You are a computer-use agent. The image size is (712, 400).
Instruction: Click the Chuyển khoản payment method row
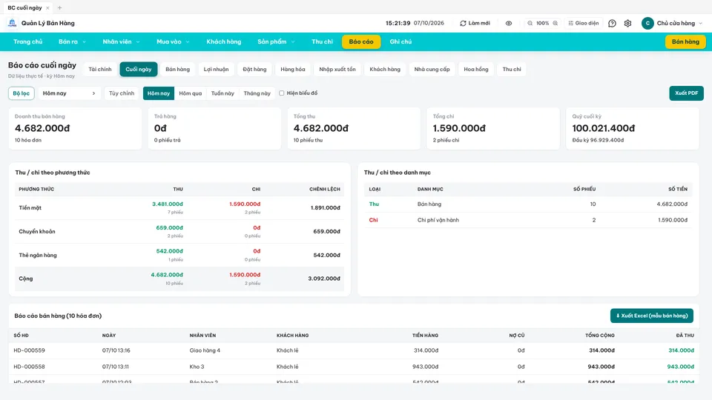click(x=179, y=231)
